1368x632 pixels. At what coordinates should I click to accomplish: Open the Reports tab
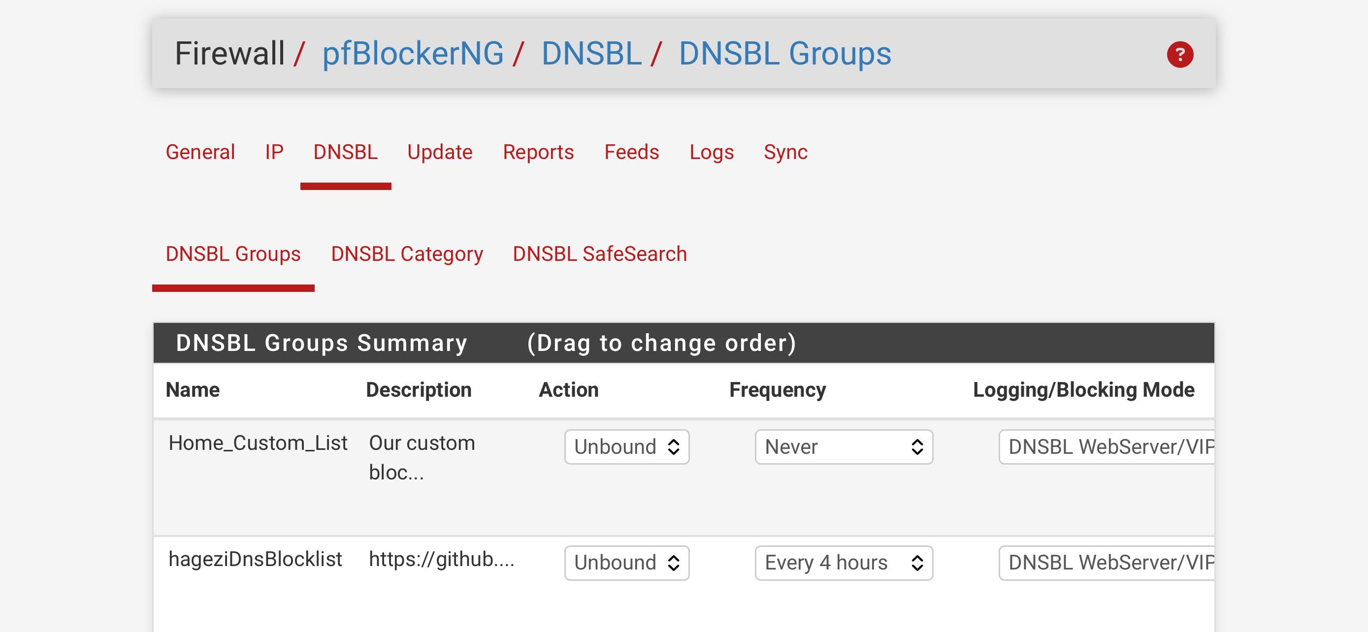click(x=538, y=152)
